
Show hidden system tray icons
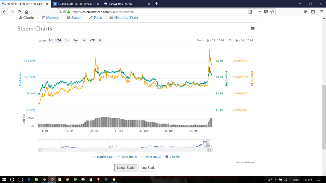click(x=276, y=179)
